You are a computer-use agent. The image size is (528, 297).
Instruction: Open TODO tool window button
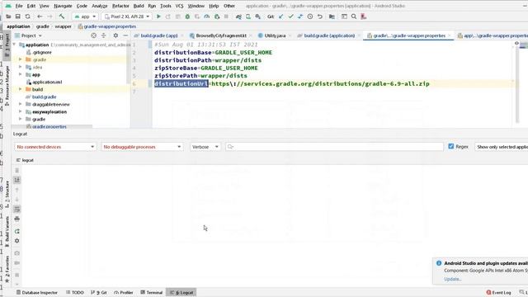[x=75, y=292]
